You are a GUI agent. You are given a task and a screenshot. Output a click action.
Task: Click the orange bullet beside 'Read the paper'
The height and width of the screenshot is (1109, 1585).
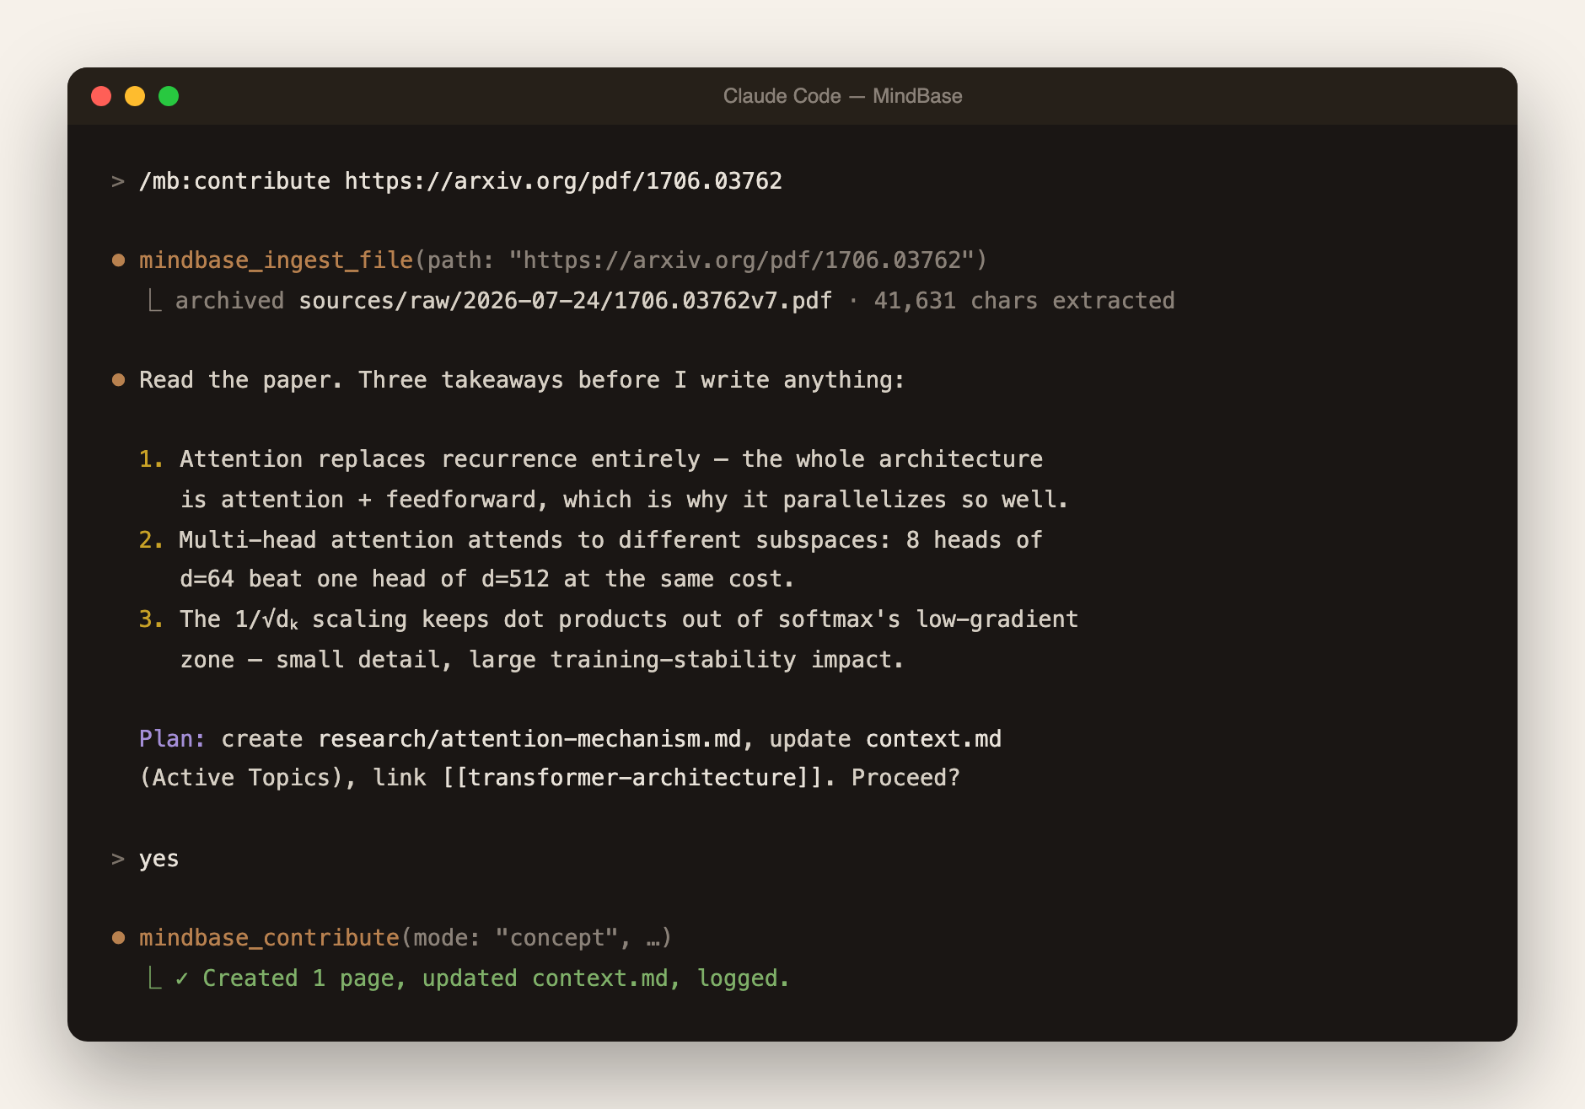[119, 380]
